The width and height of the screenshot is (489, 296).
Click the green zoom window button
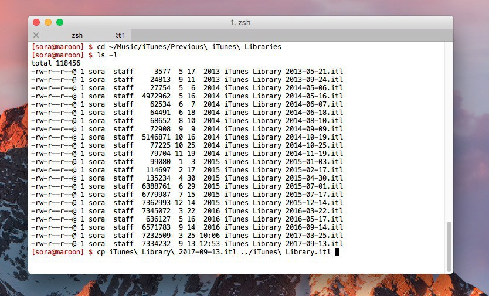[x=60, y=22]
